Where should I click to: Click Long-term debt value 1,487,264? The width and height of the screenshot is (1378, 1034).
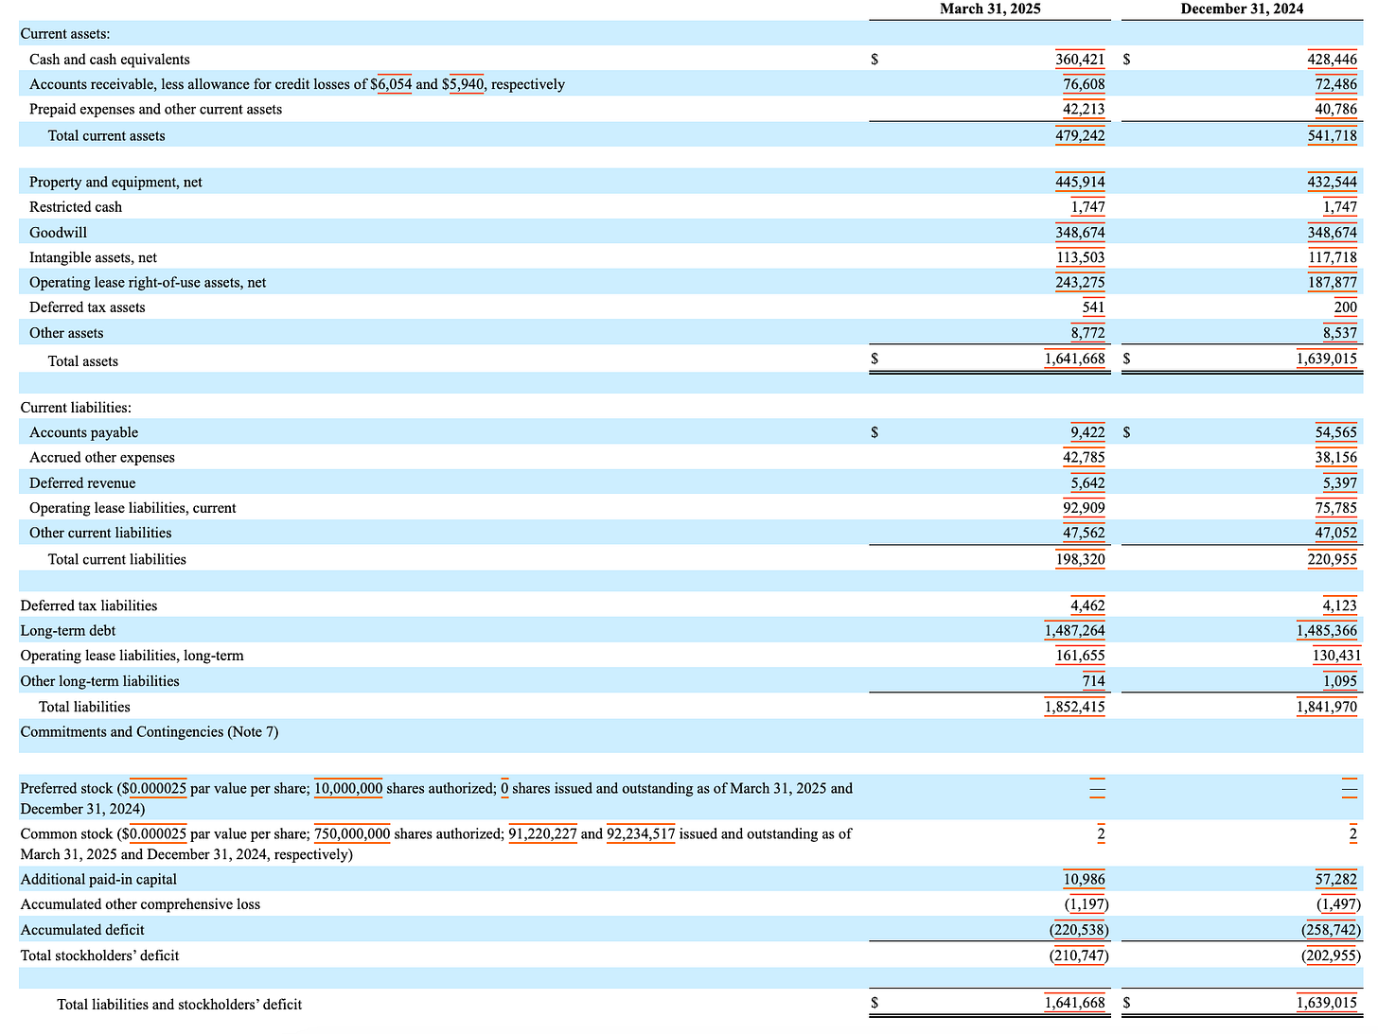[x=1075, y=631]
